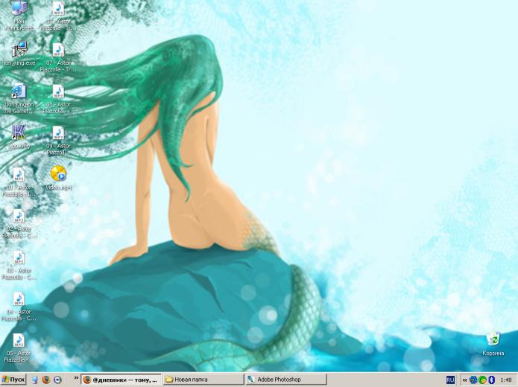The width and height of the screenshot is (518, 387).
Task: Expand hidden tray icons with the arrow
Action: [465, 380]
